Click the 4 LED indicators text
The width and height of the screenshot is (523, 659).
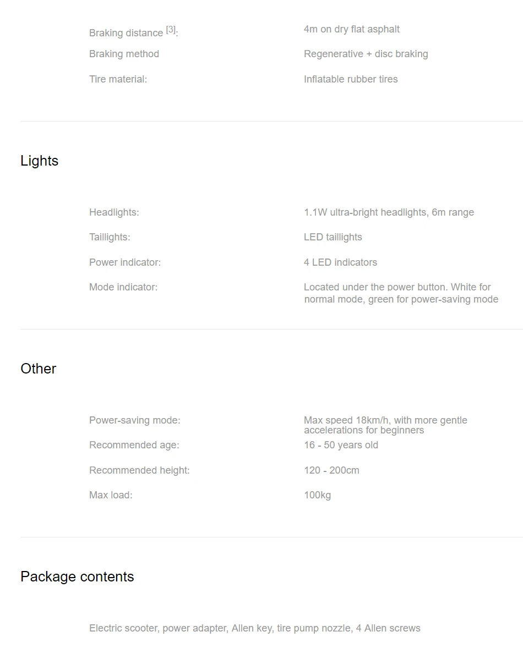340,262
